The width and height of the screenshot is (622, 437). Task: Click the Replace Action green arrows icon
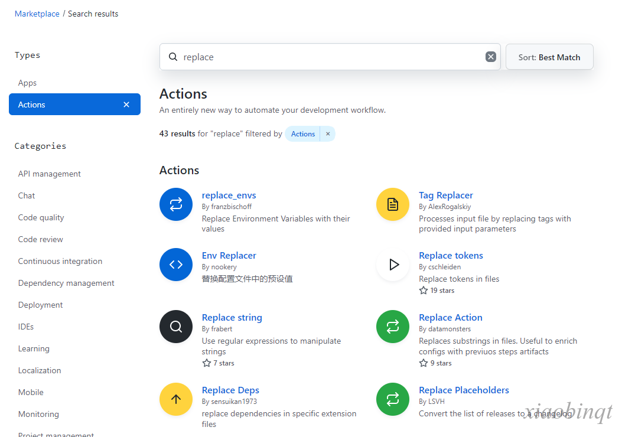pyautogui.click(x=393, y=327)
